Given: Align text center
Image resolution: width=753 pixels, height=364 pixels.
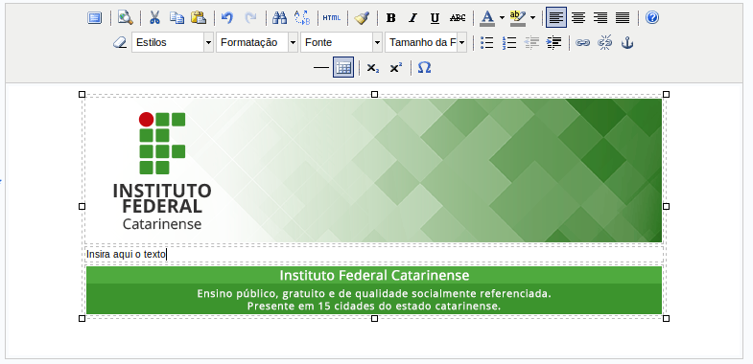Looking at the screenshot, I should coord(578,18).
